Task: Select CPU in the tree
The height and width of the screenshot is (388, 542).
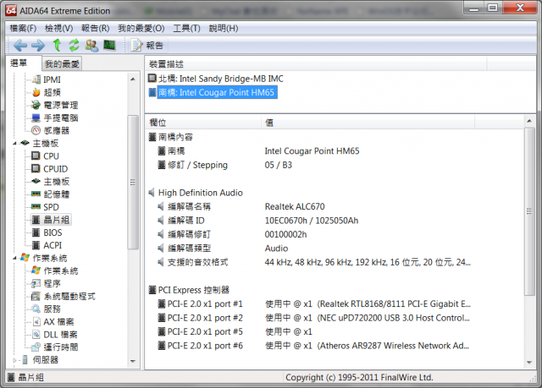Action: click(51, 156)
